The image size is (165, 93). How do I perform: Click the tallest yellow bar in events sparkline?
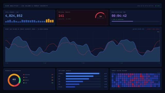[x=49, y=21]
